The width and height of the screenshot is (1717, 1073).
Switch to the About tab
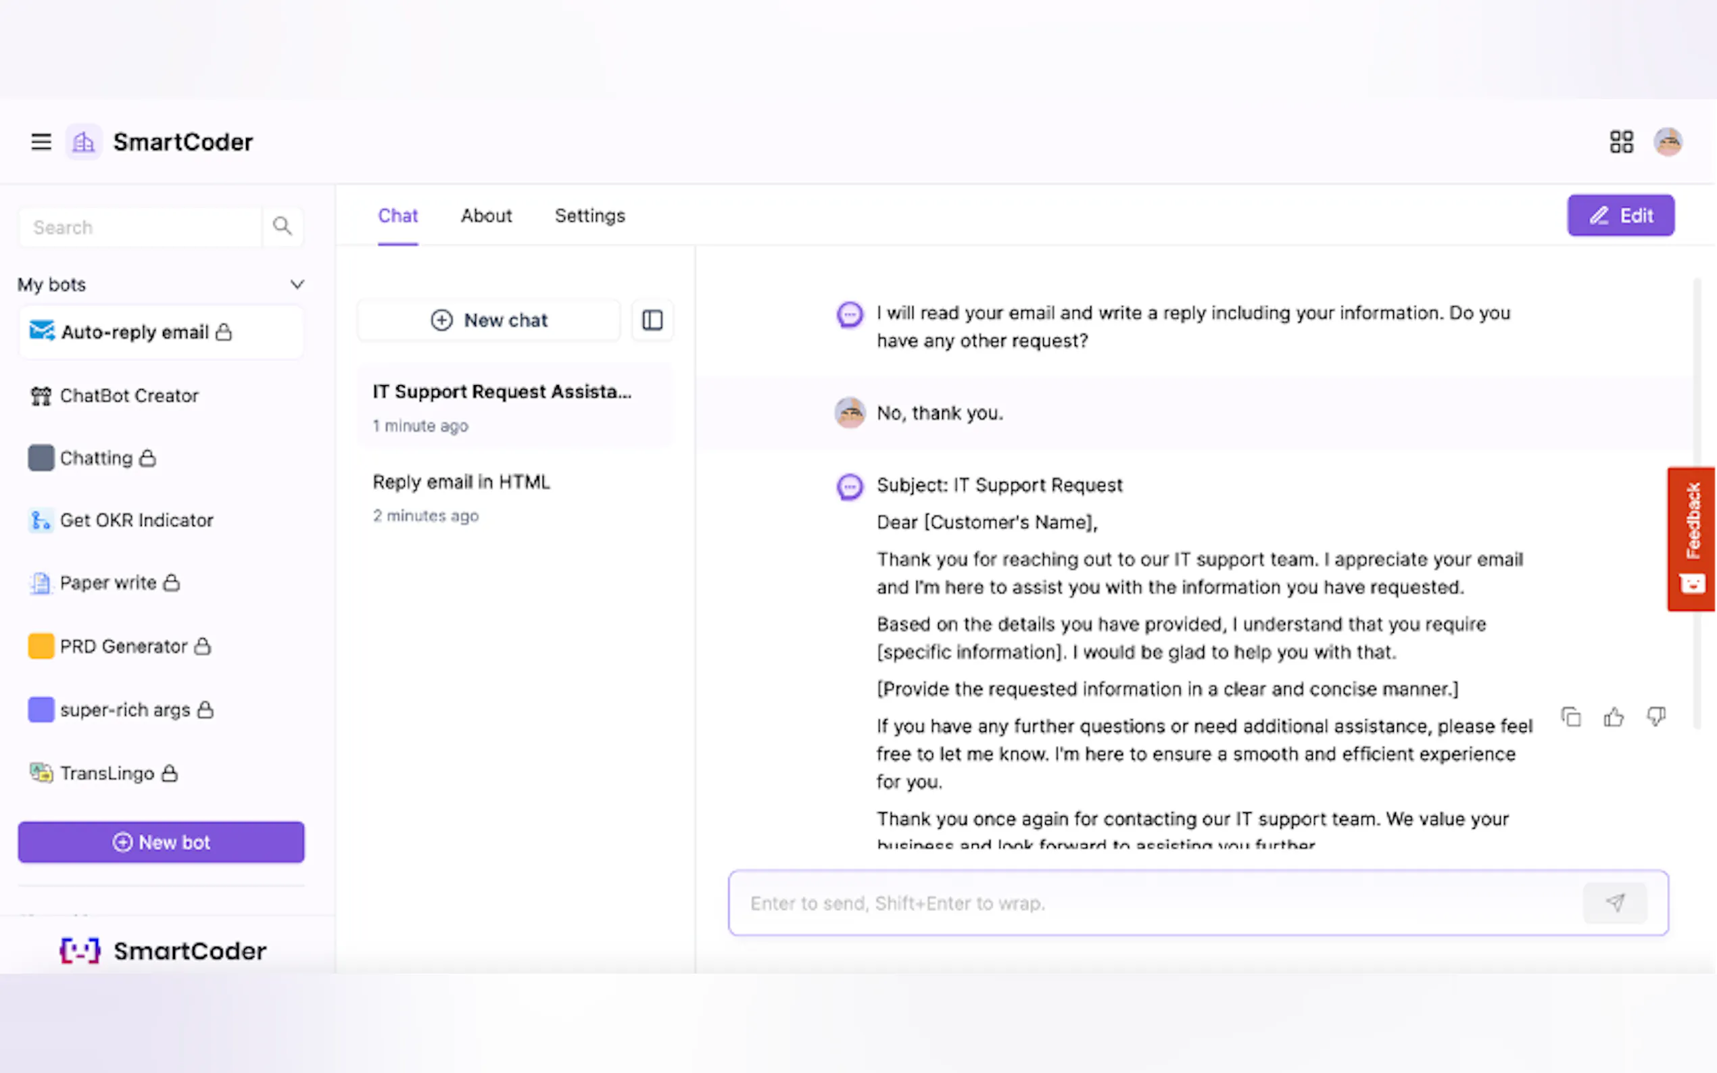click(x=486, y=216)
